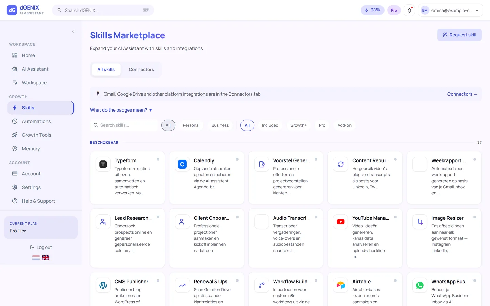Click the Request skill button

[x=459, y=35]
